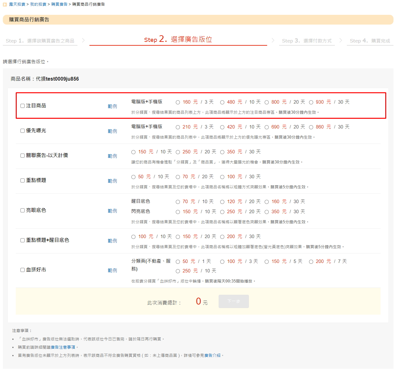Select 血拼好市 200 元 / 7 天

click(311, 262)
